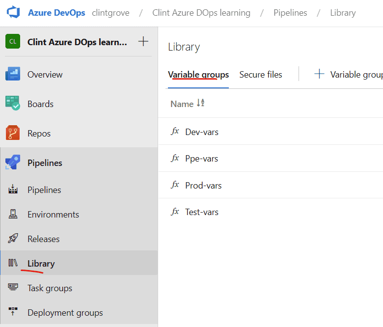
Task: Click the plus icon beside the project name
Action: click(143, 42)
